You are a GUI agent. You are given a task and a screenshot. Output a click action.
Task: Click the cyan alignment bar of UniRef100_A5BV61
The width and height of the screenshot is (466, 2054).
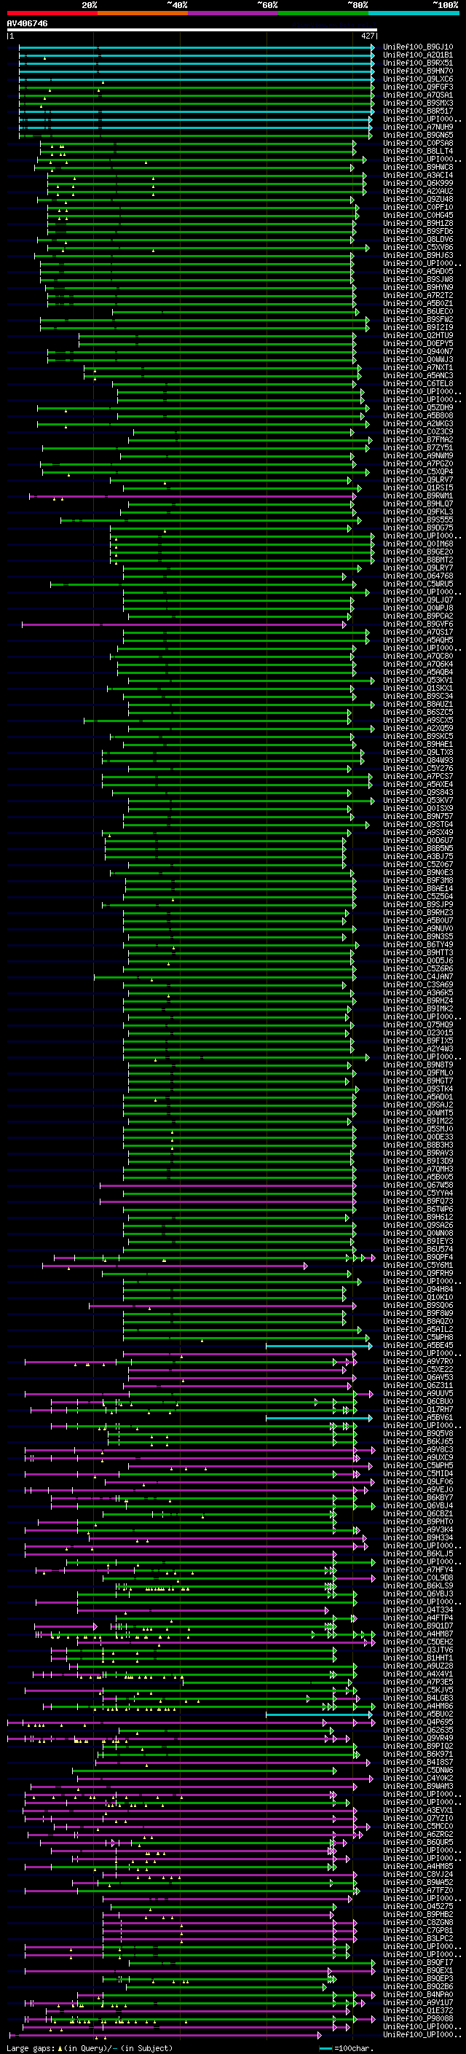(x=319, y=1418)
